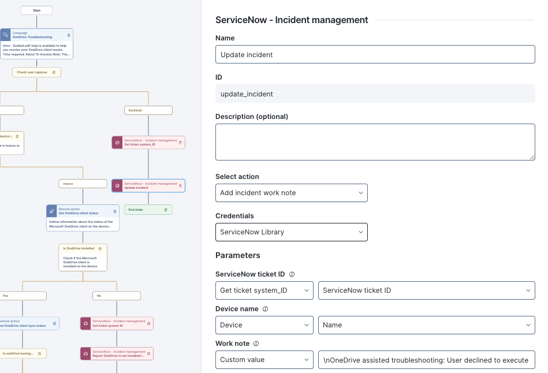548x373 pixels.
Task: Select the Declined branch node
Action: click(148, 110)
